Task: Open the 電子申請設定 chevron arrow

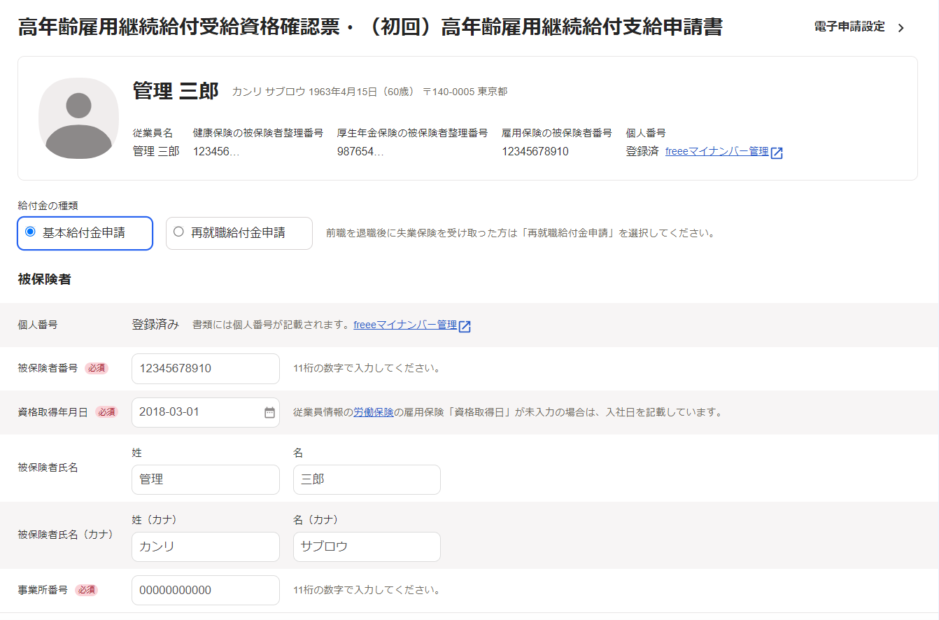Action: coord(901,28)
